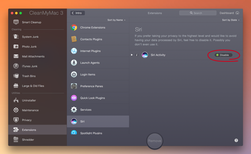251x154 pixels.
Task: Select Chrome Extensions row text
Action: [93, 28]
